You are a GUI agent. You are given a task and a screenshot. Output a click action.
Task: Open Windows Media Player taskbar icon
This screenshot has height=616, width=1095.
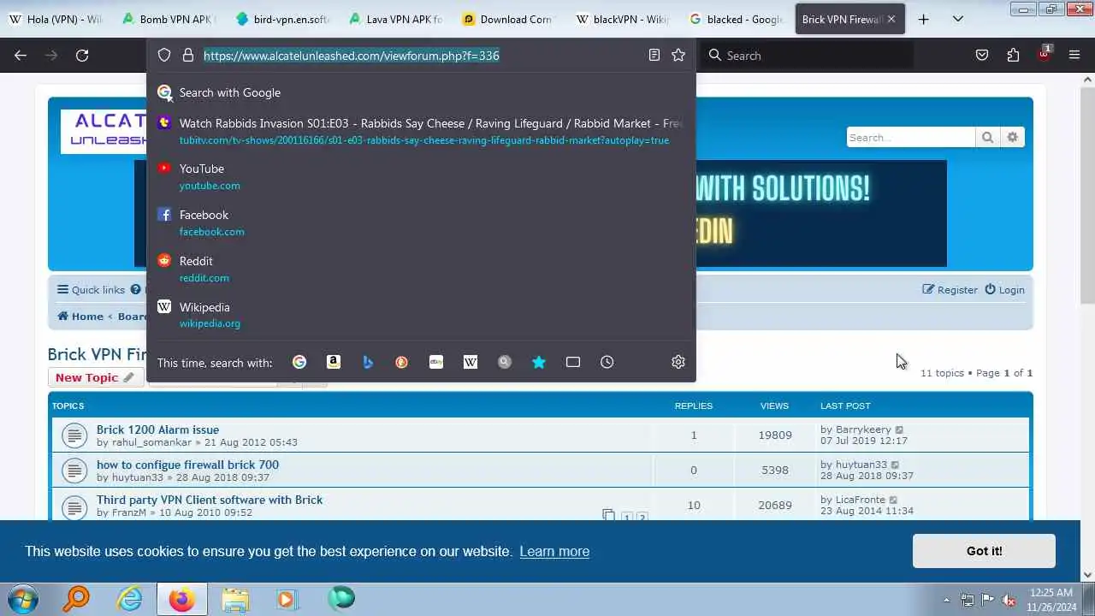tap(287, 598)
